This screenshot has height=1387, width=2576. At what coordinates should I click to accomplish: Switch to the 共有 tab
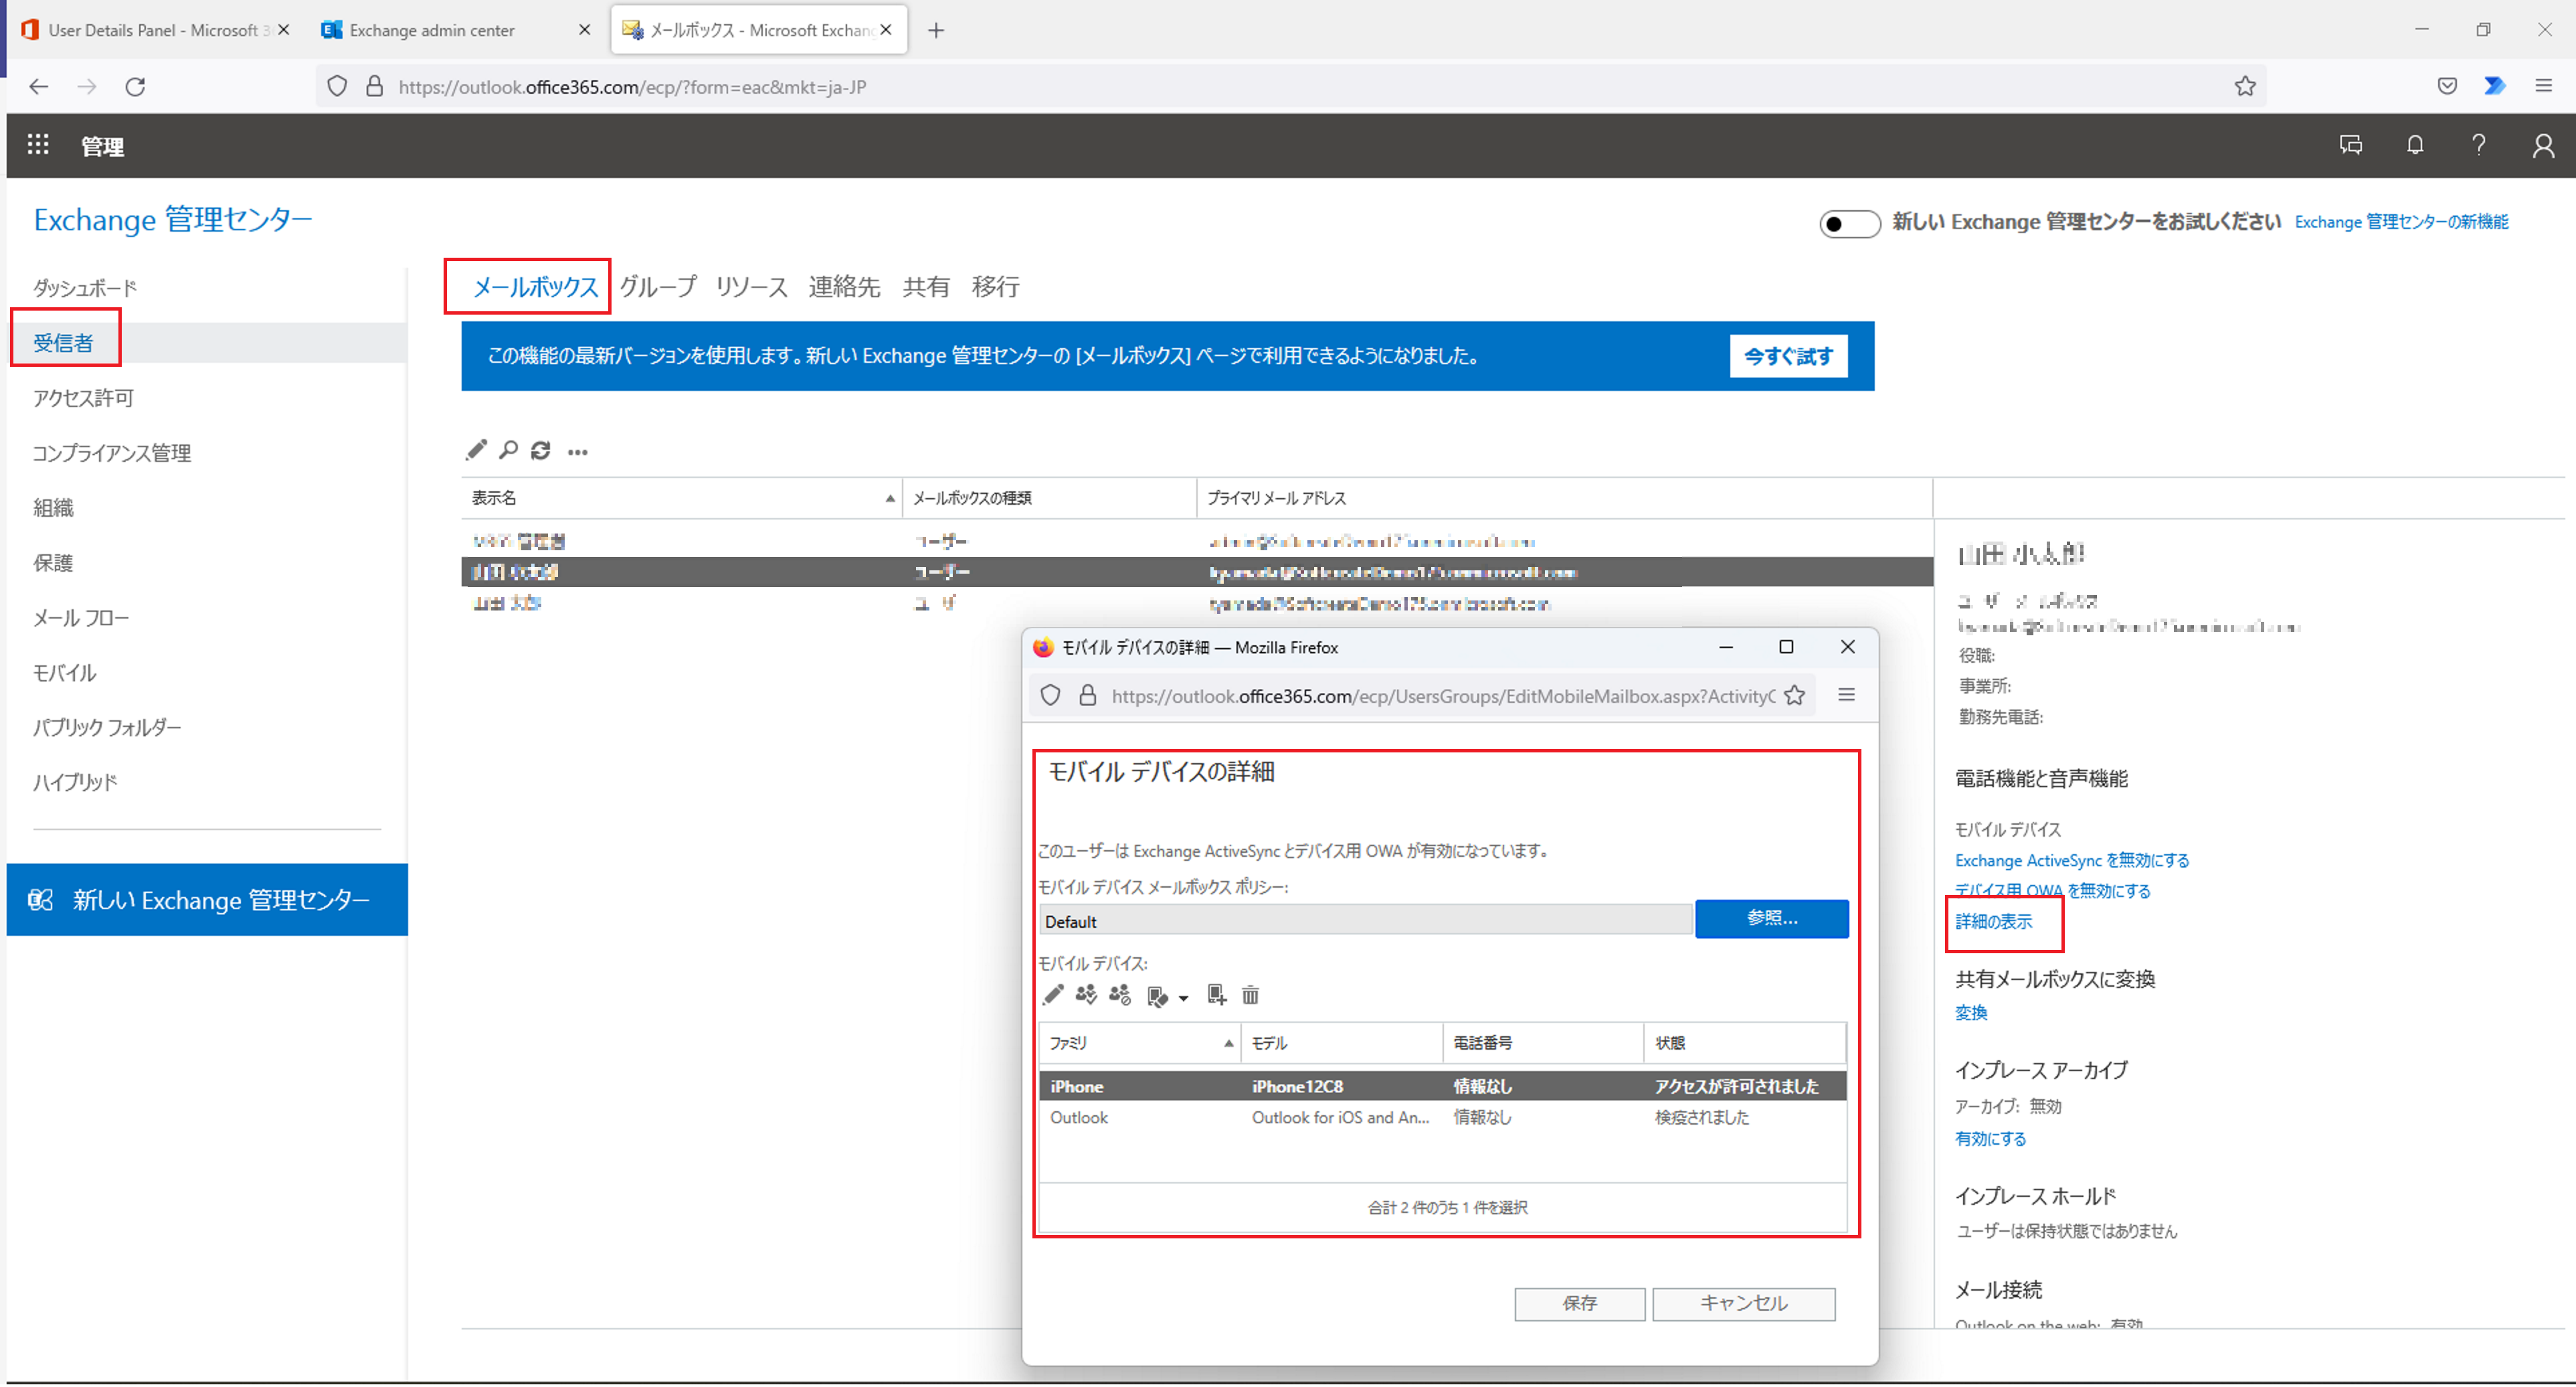[x=926, y=287]
